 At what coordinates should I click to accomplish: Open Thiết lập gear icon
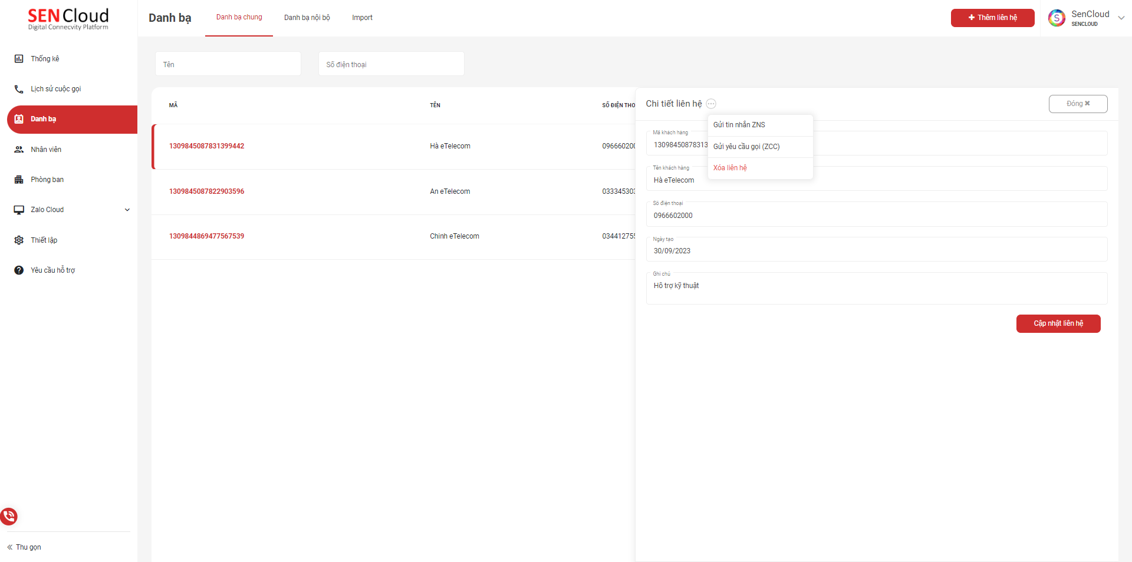click(19, 240)
